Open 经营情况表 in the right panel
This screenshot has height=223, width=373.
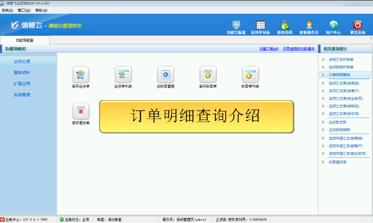point(338,162)
